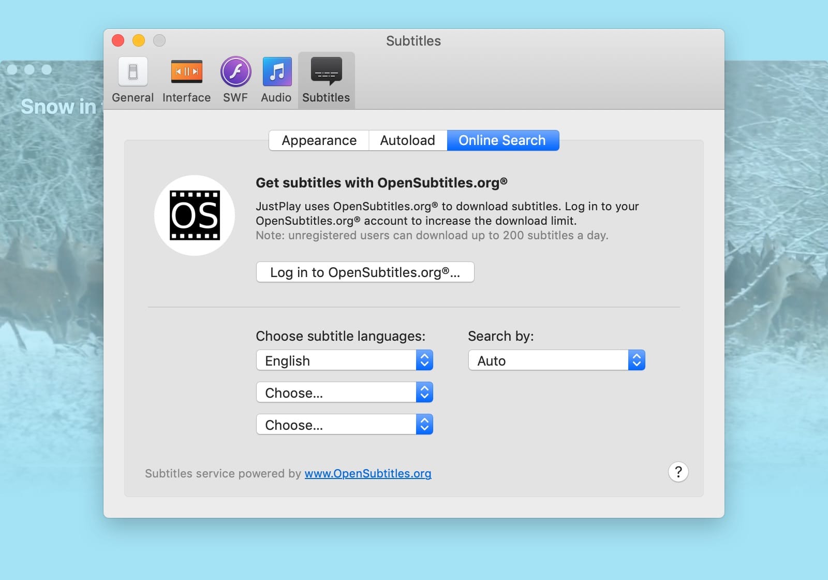Click the 'Search by:' label
The height and width of the screenshot is (580, 828).
tap(500, 336)
